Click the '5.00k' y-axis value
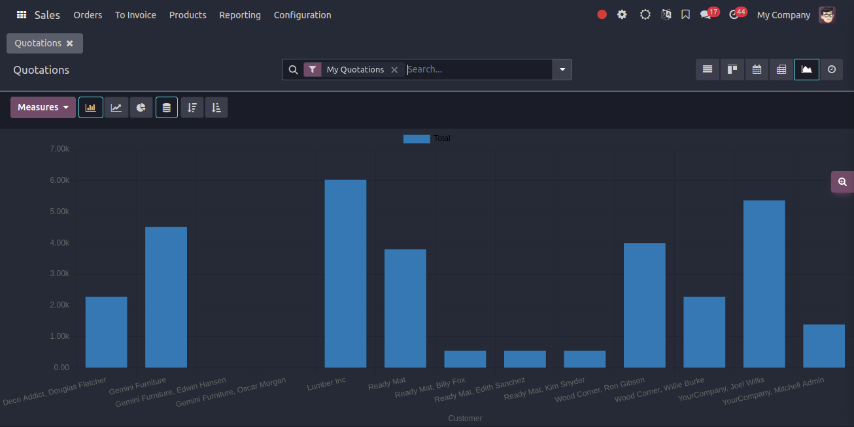The image size is (854, 427). 59,212
